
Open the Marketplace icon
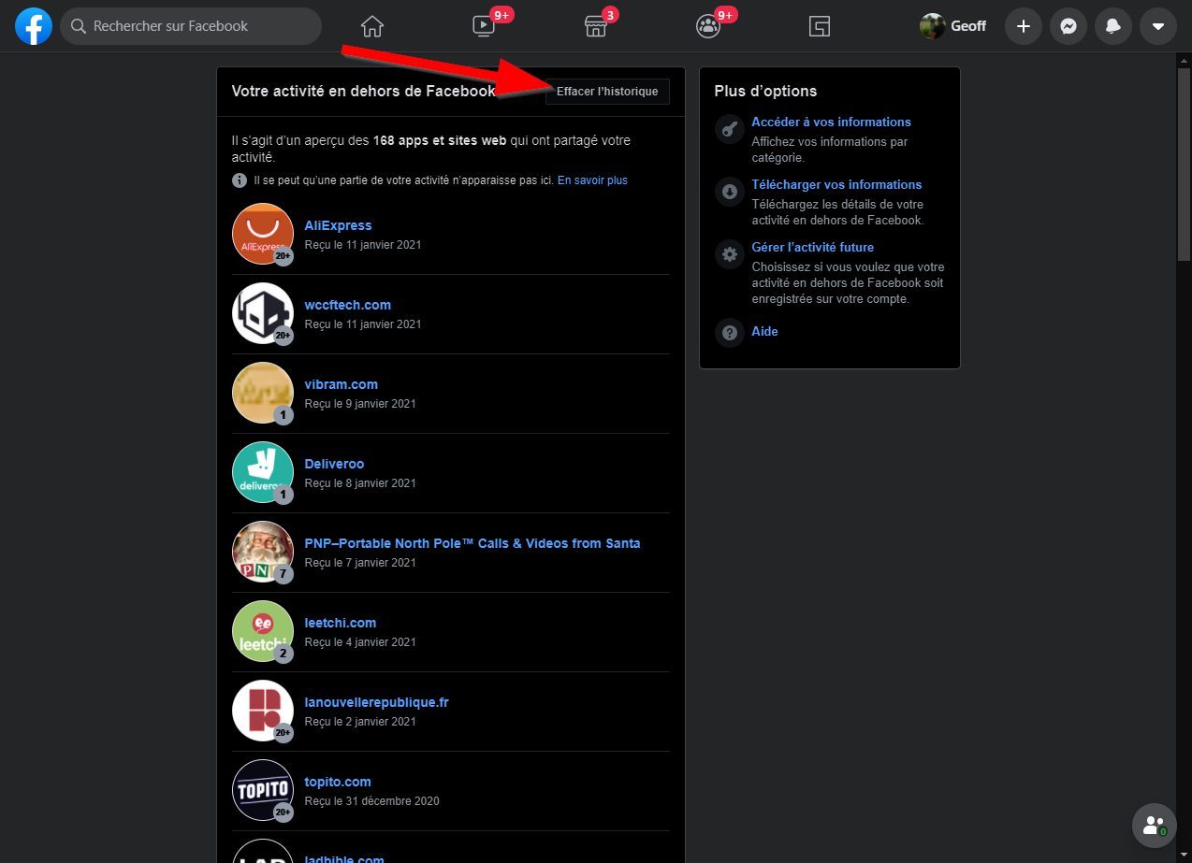coord(596,26)
